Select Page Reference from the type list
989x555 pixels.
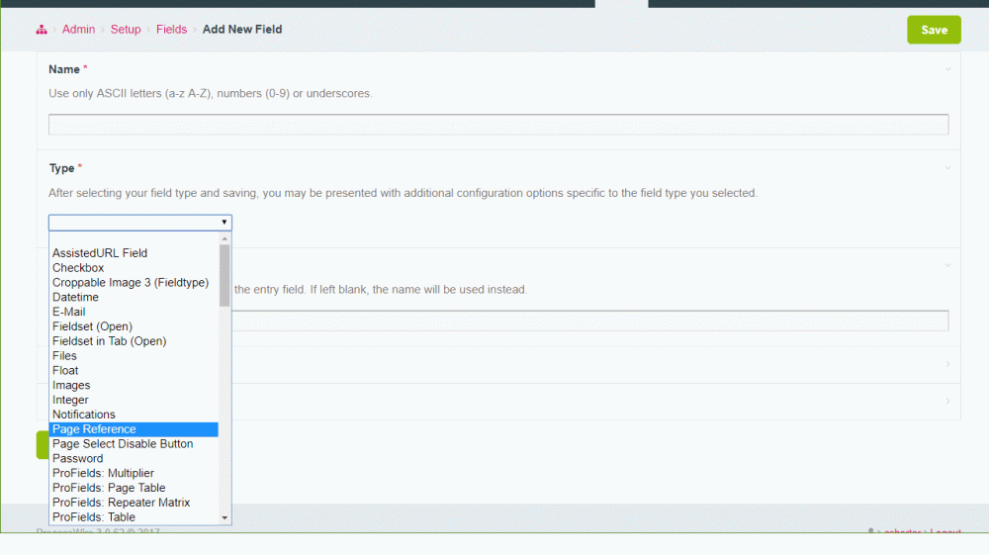94,429
